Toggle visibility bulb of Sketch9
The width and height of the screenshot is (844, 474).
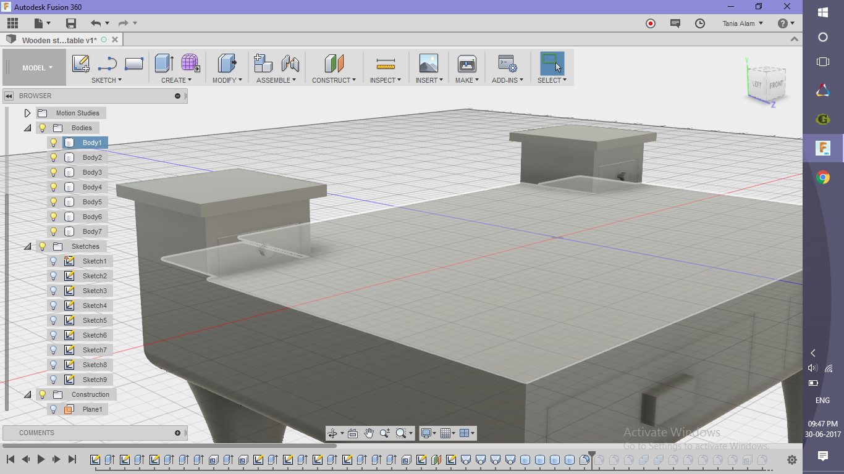coord(53,380)
